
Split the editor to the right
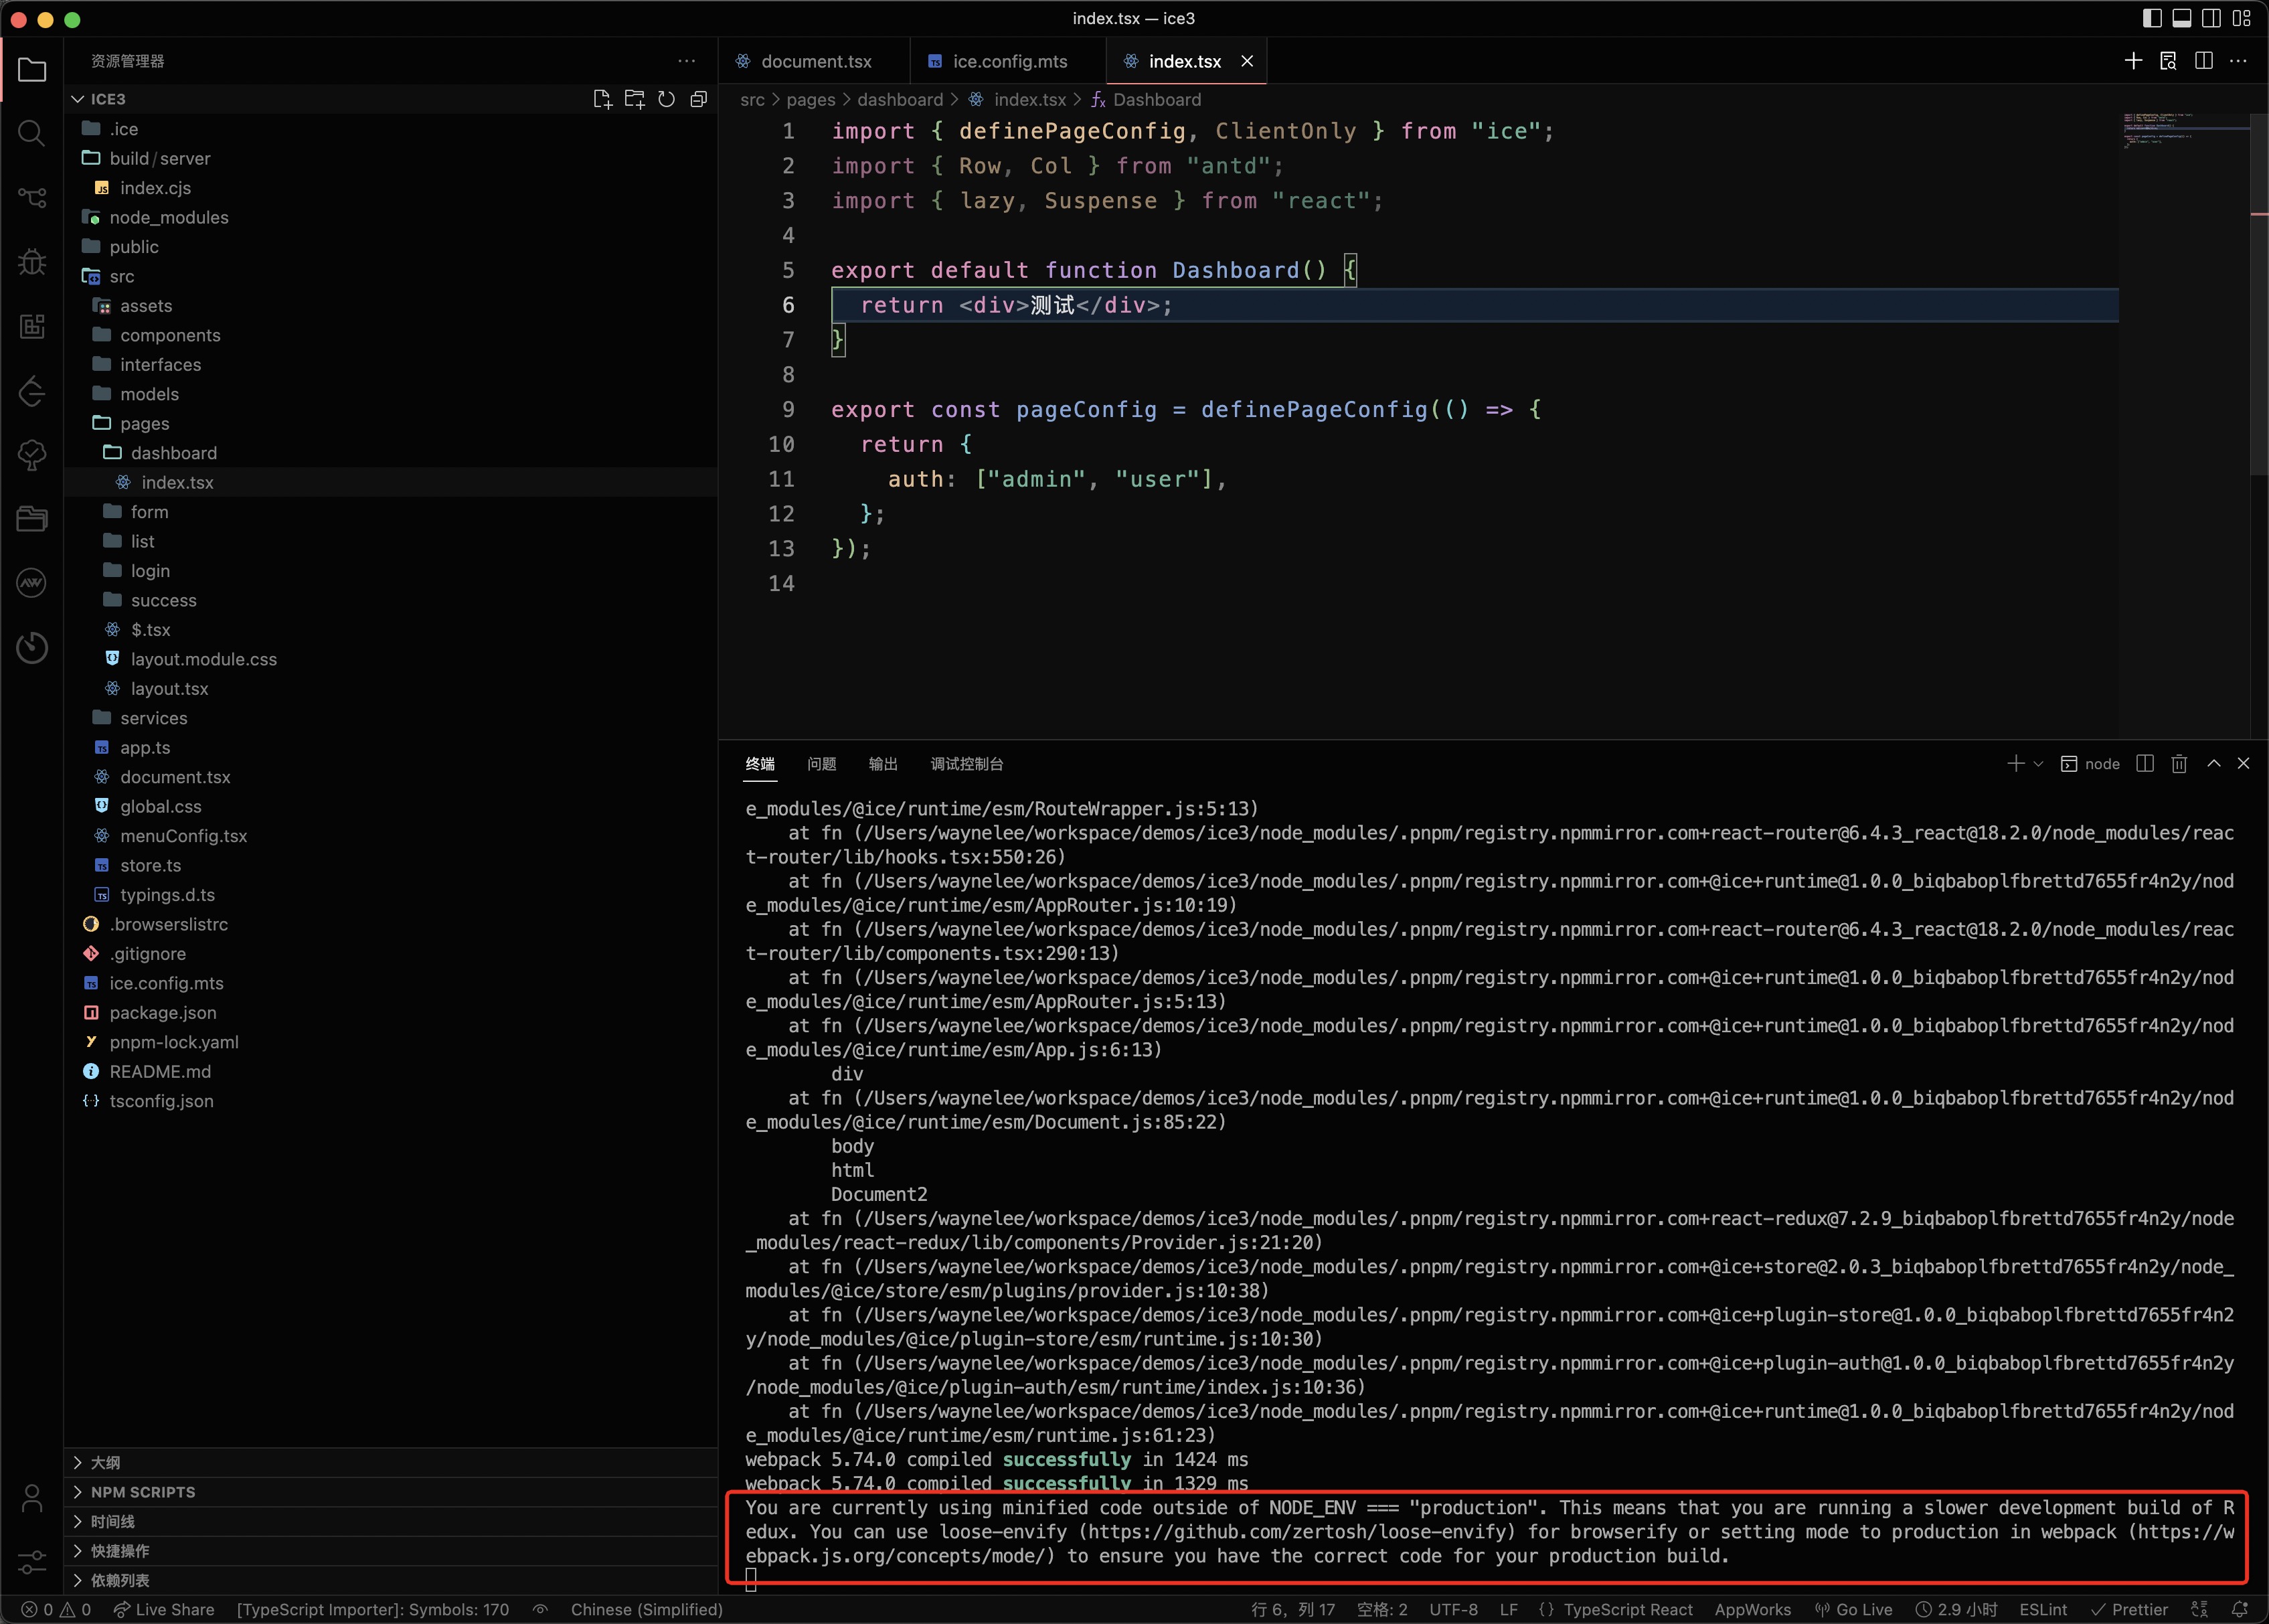click(x=2203, y=61)
